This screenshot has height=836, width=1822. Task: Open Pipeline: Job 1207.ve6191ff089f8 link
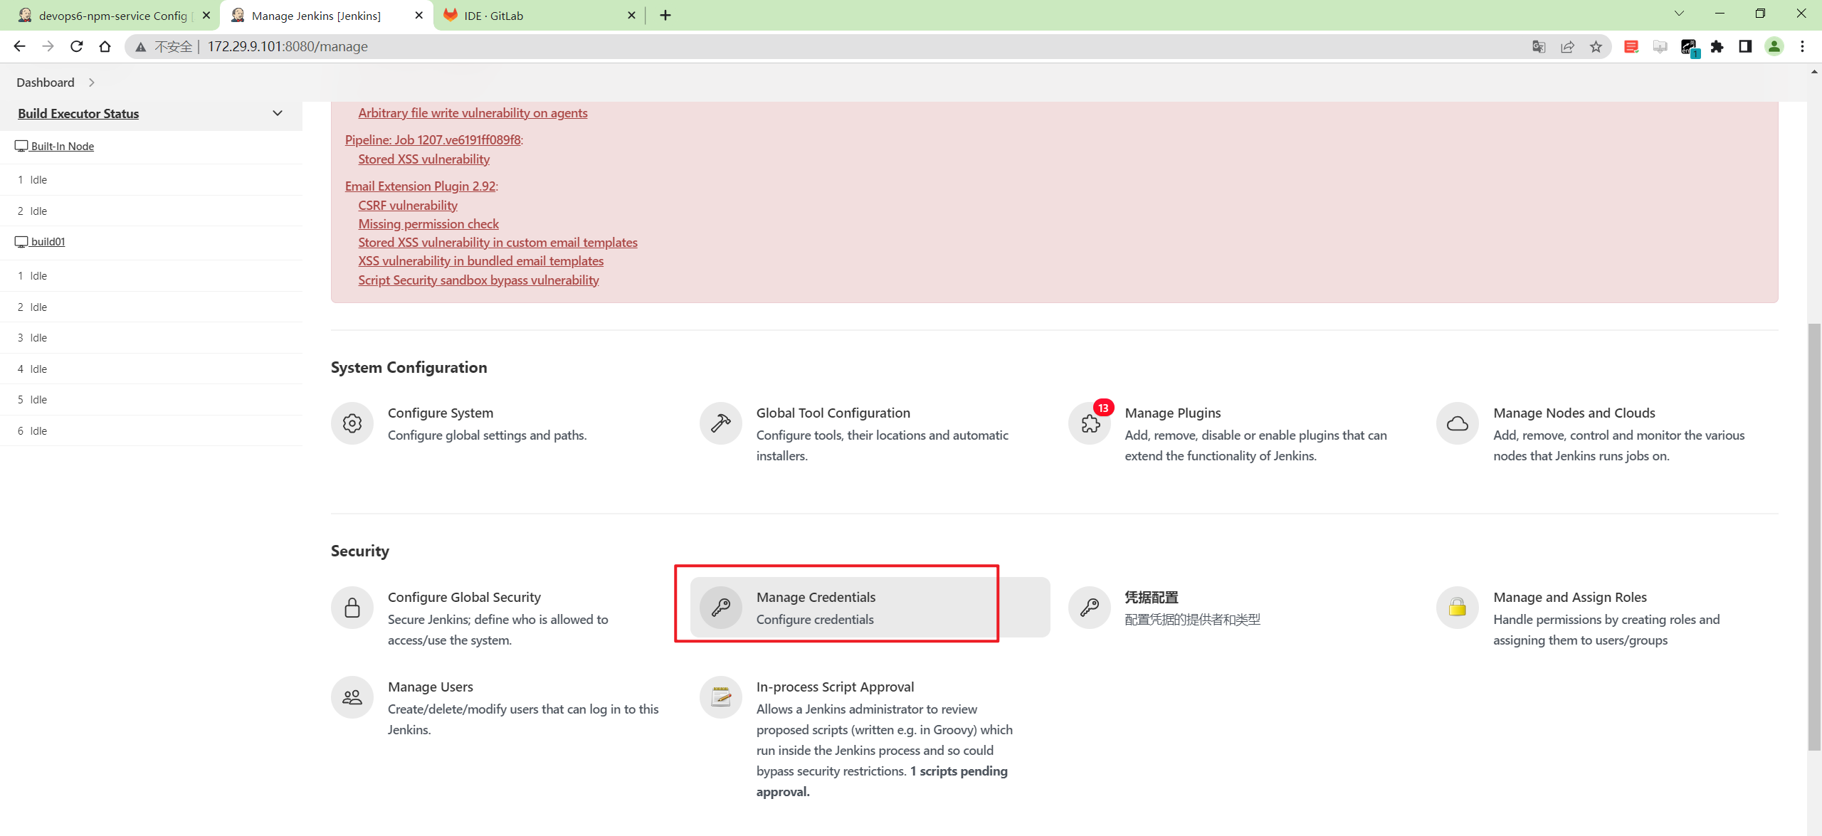click(x=433, y=139)
